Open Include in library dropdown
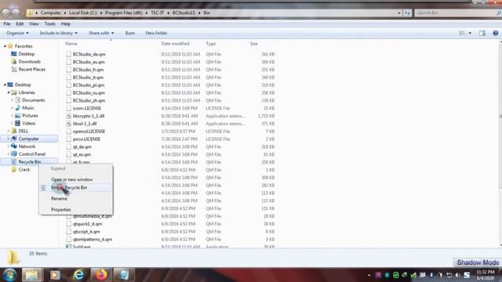This screenshot has height=282, width=502. 59,33
